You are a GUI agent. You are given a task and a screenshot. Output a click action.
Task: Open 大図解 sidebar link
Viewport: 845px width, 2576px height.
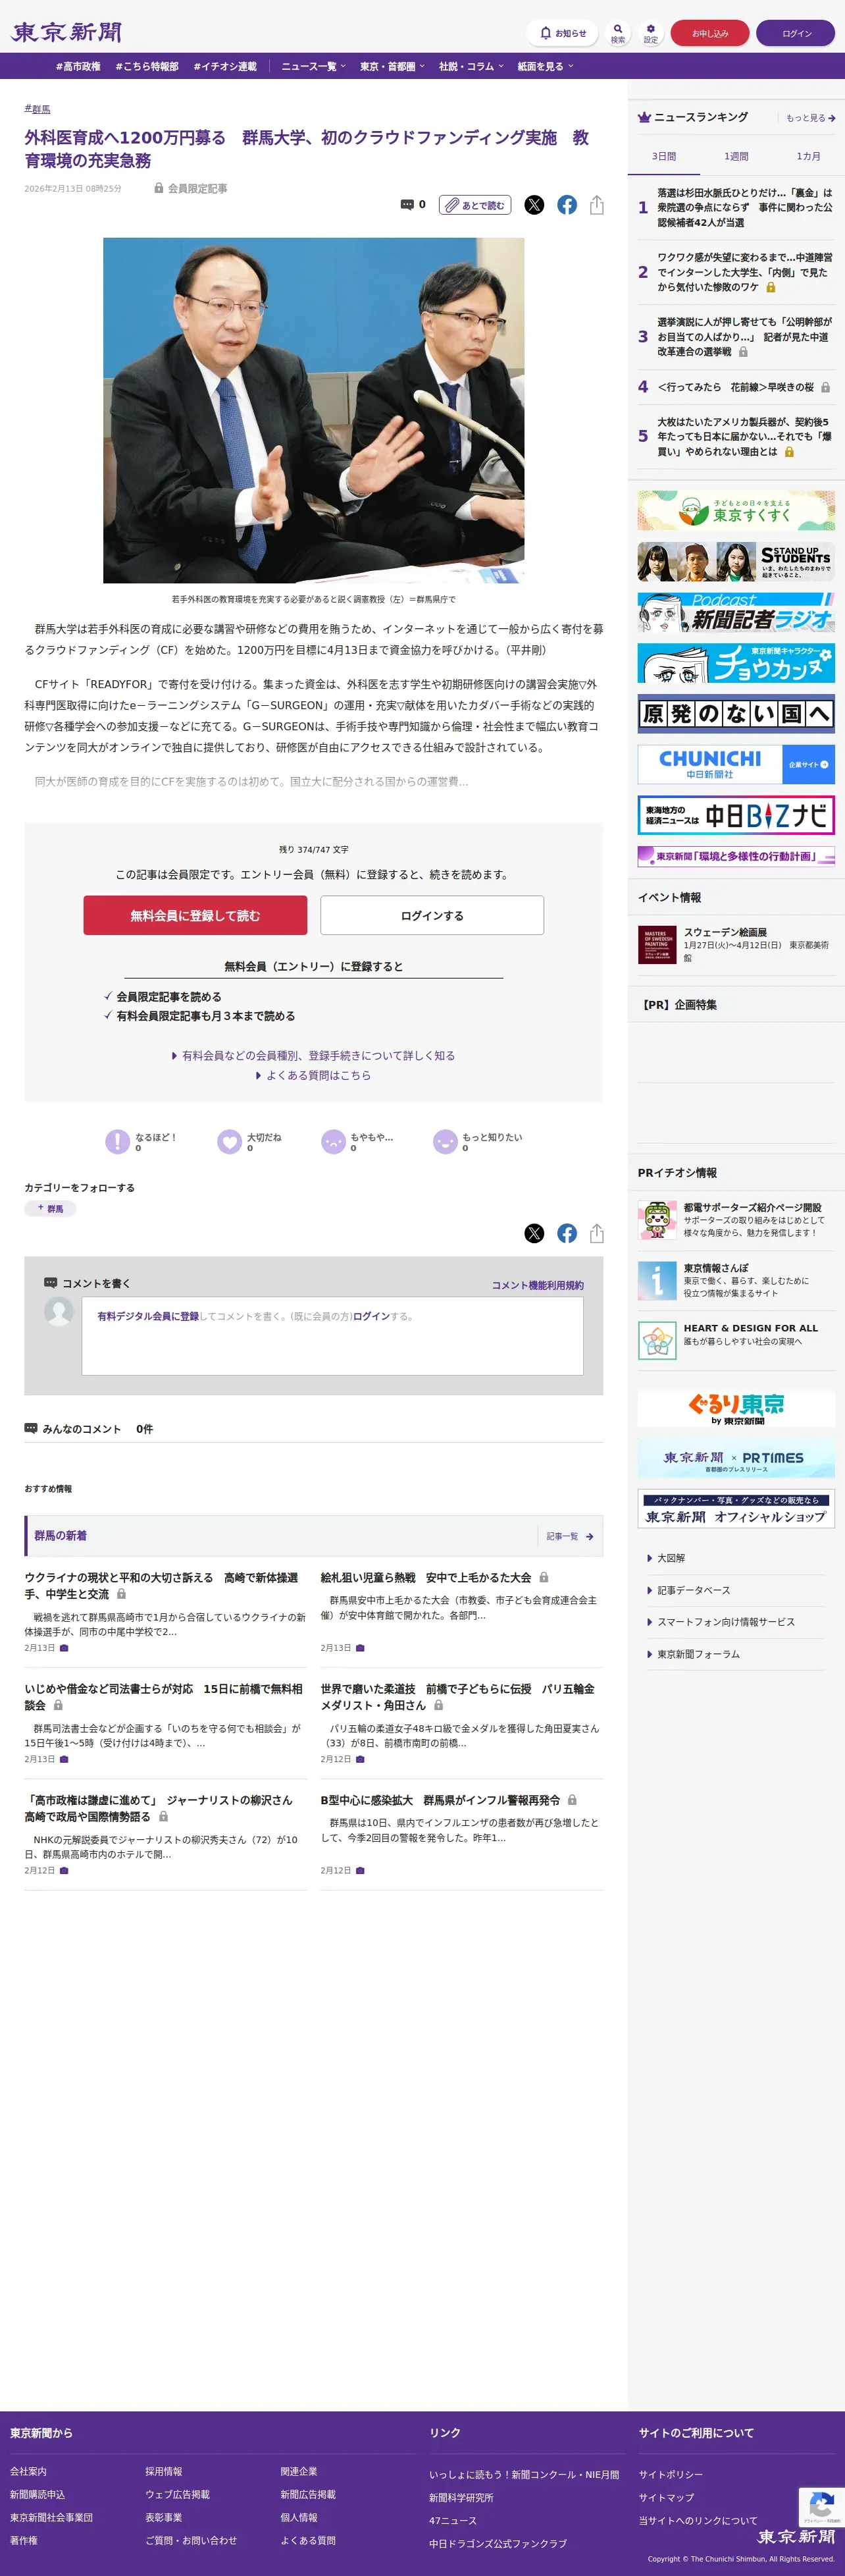pos(670,1558)
